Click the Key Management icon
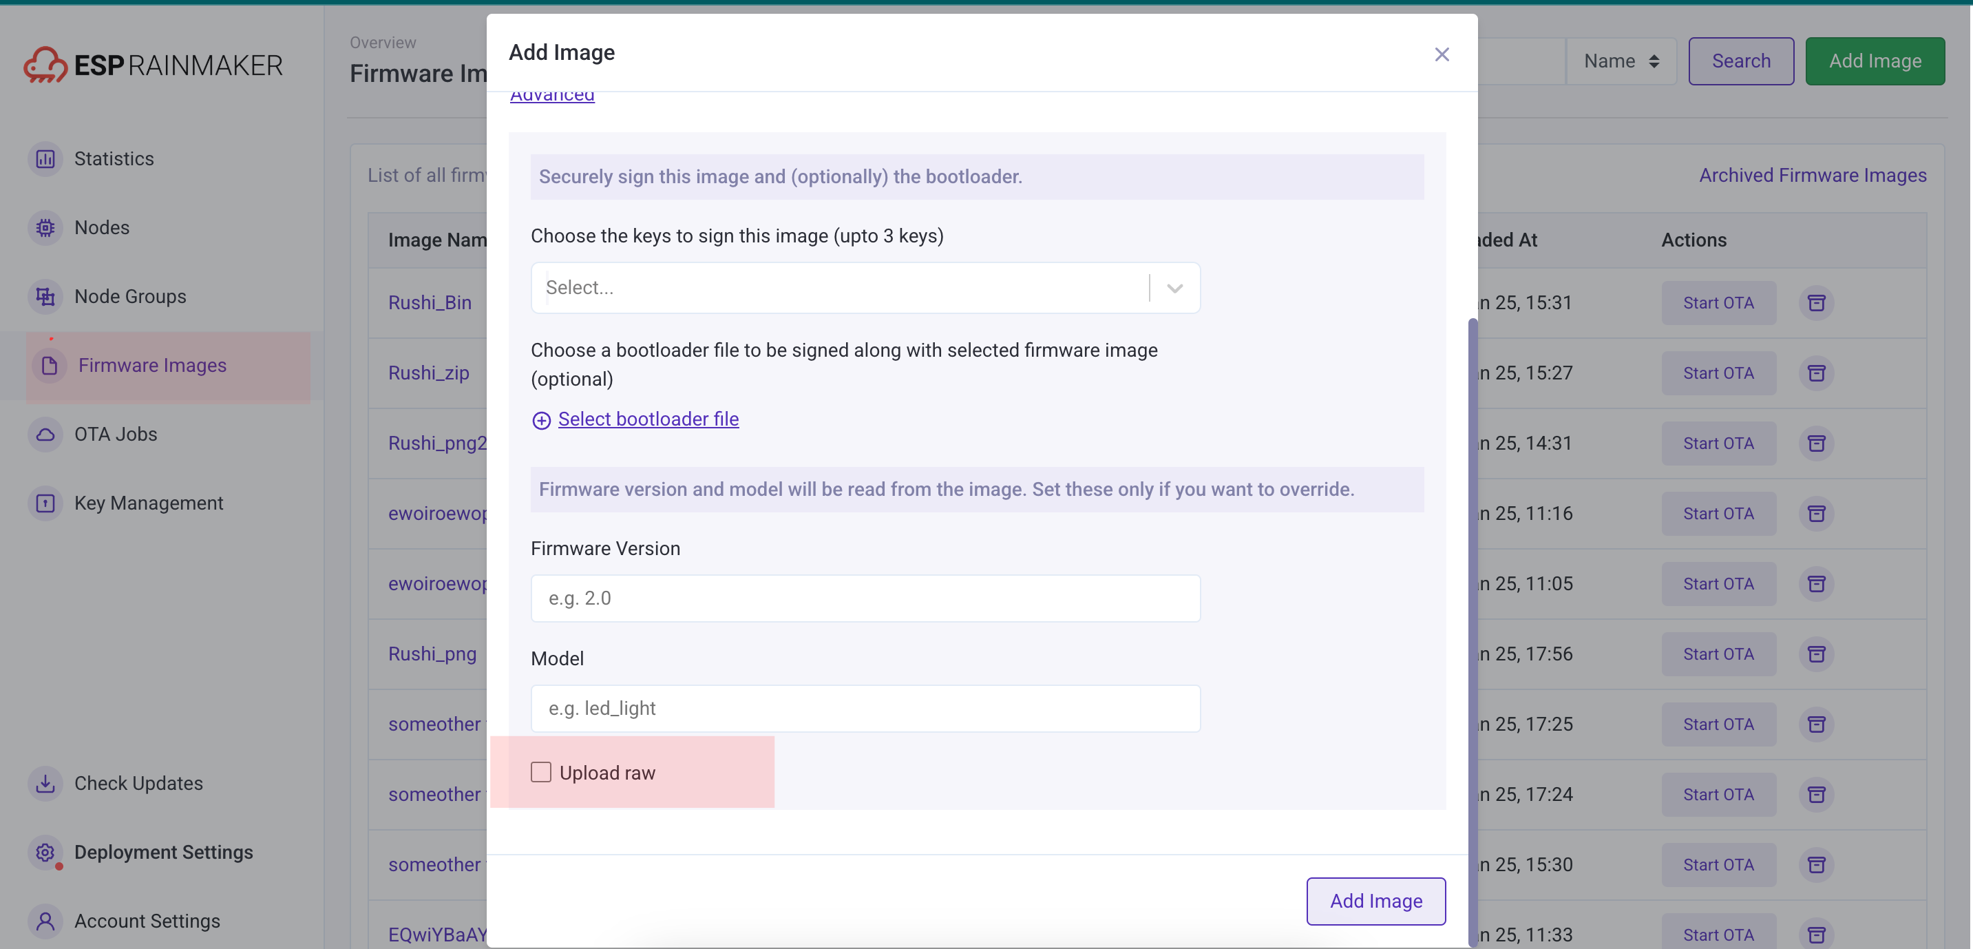The width and height of the screenshot is (1973, 949). tap(45, 503)
